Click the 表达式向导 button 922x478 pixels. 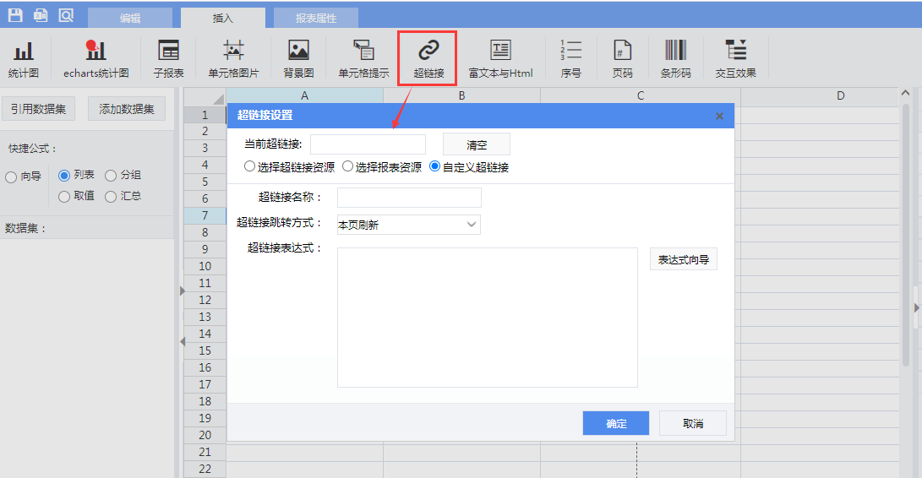click(683, 259)
